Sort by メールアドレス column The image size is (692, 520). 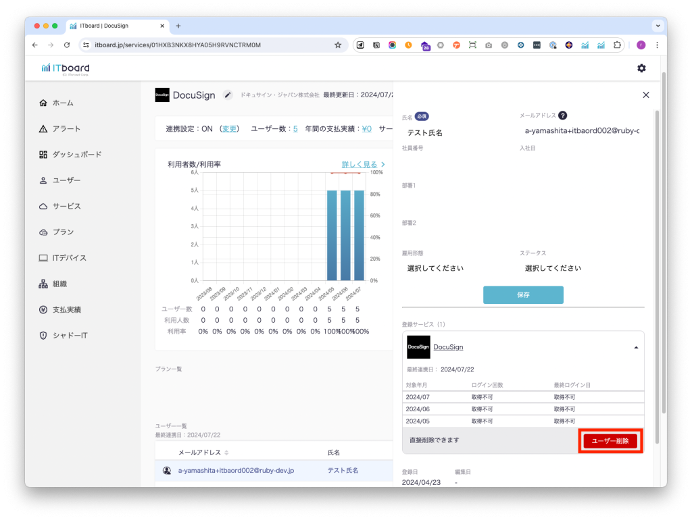pos(226,452)
